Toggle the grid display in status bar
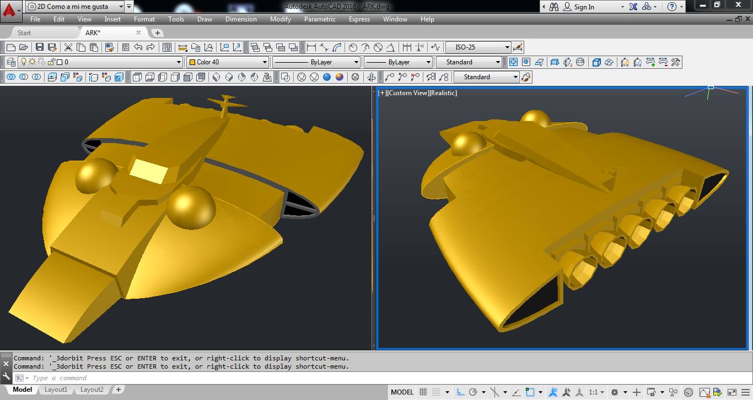This screenshot has height=400, width=753. (x=422, y=392)
